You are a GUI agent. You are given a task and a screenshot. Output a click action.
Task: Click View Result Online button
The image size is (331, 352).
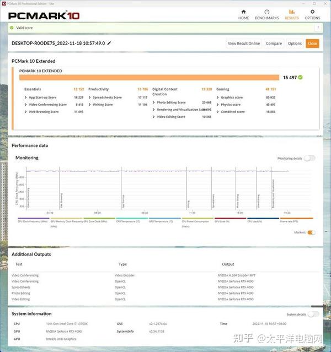click(244, 44)
